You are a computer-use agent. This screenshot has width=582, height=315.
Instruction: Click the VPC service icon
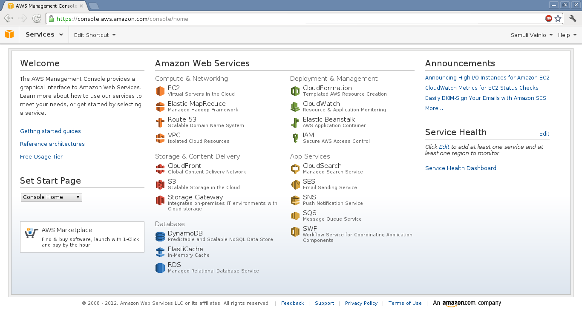pos(160,138)
